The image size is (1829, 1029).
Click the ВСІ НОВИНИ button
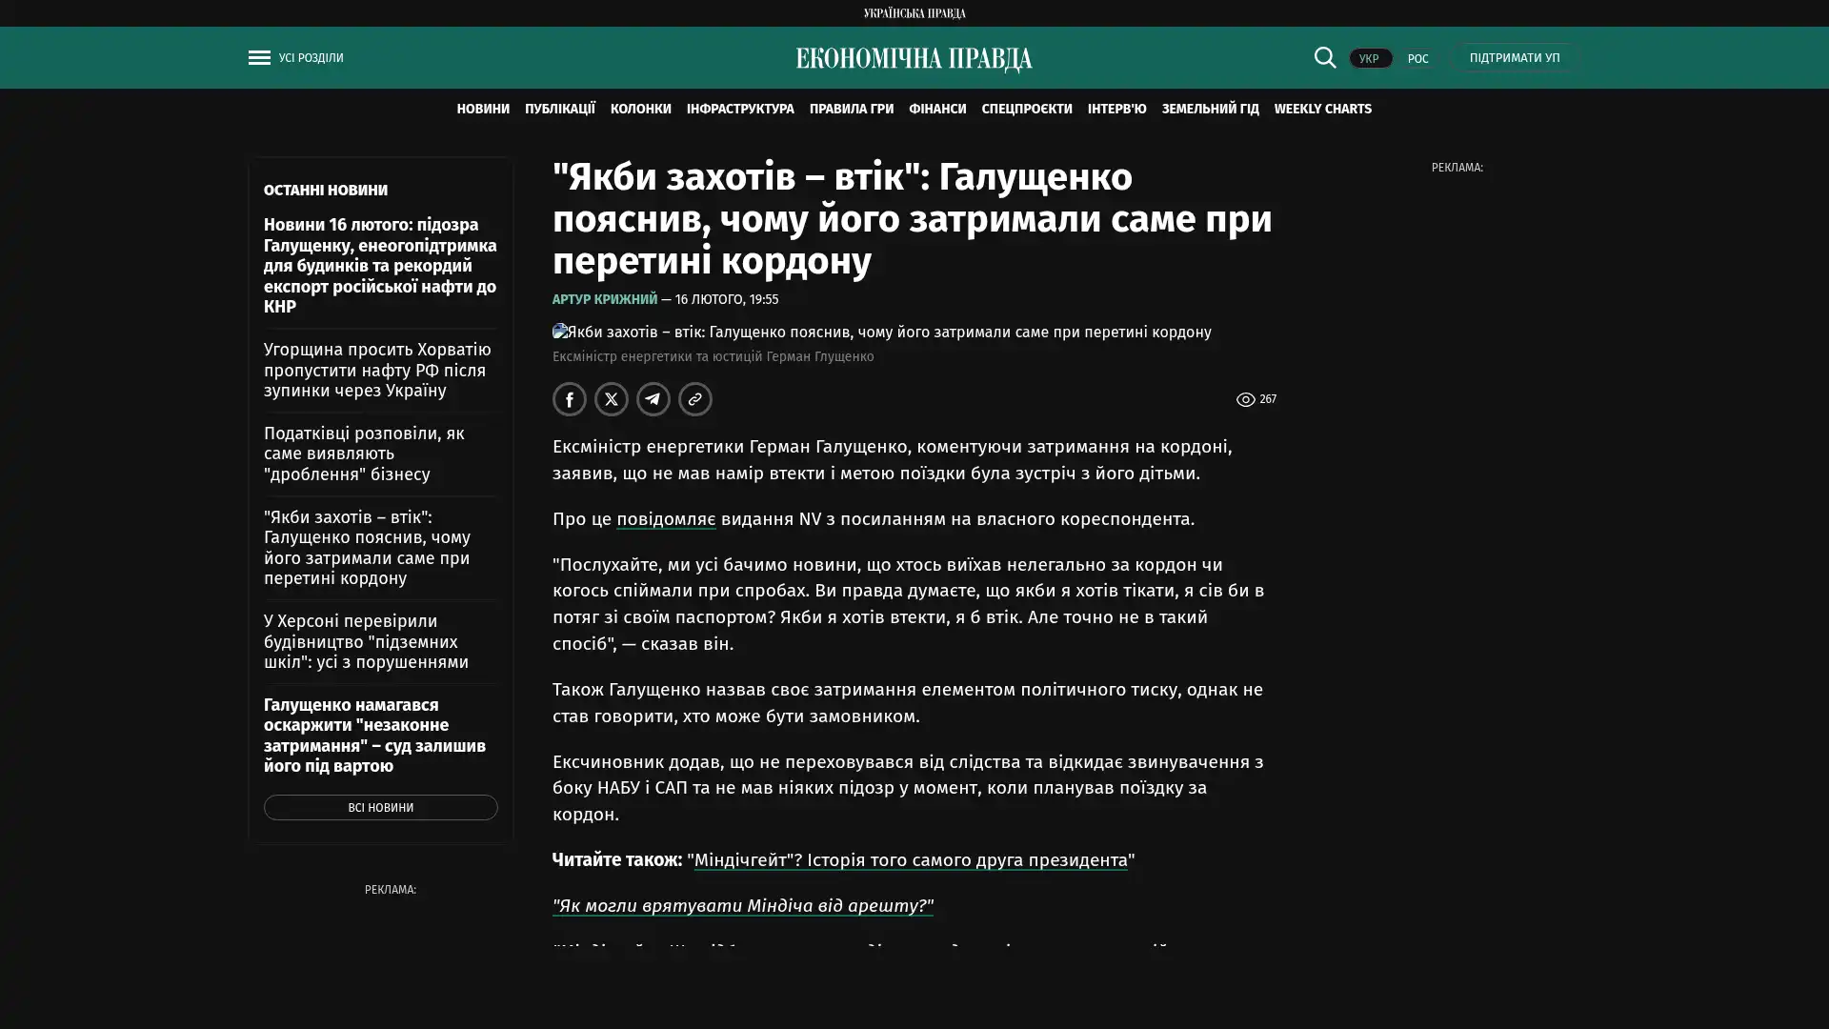tap(380, 808)
